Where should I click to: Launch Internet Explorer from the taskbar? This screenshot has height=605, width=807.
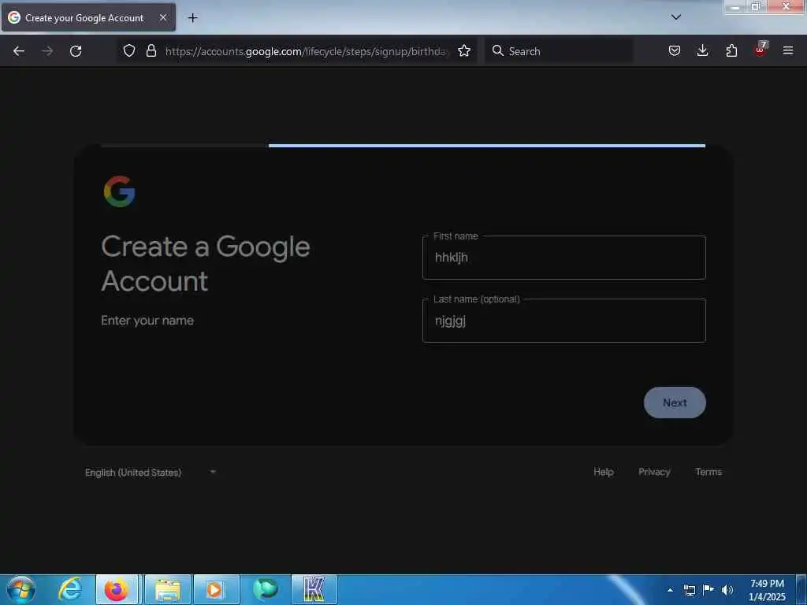(x=70, y=589)
